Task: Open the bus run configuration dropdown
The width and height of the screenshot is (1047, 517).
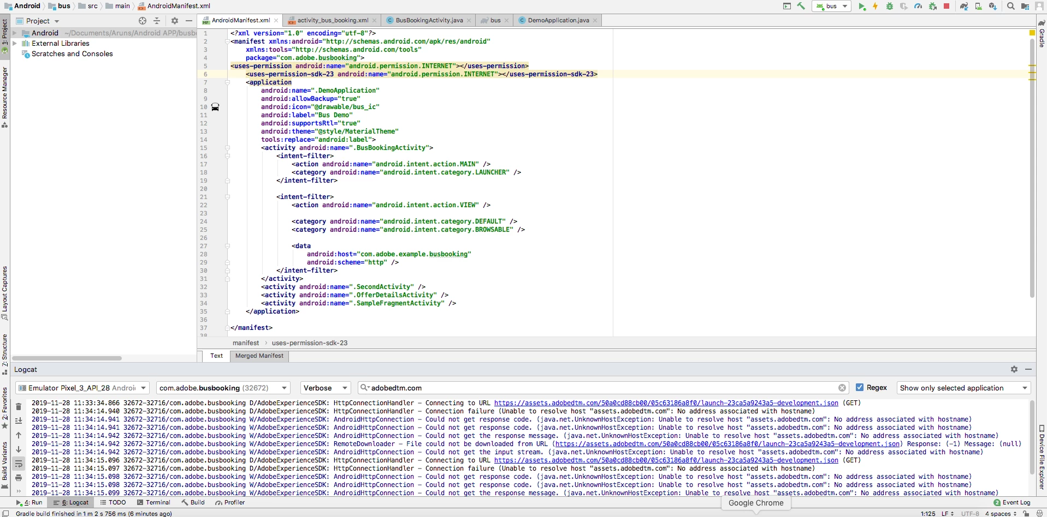Action: coord(831,6)
